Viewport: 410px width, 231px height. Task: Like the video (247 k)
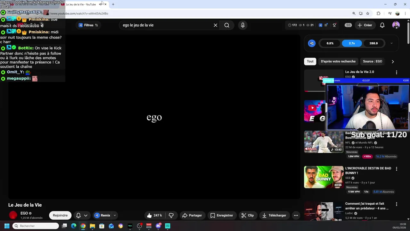154,215
